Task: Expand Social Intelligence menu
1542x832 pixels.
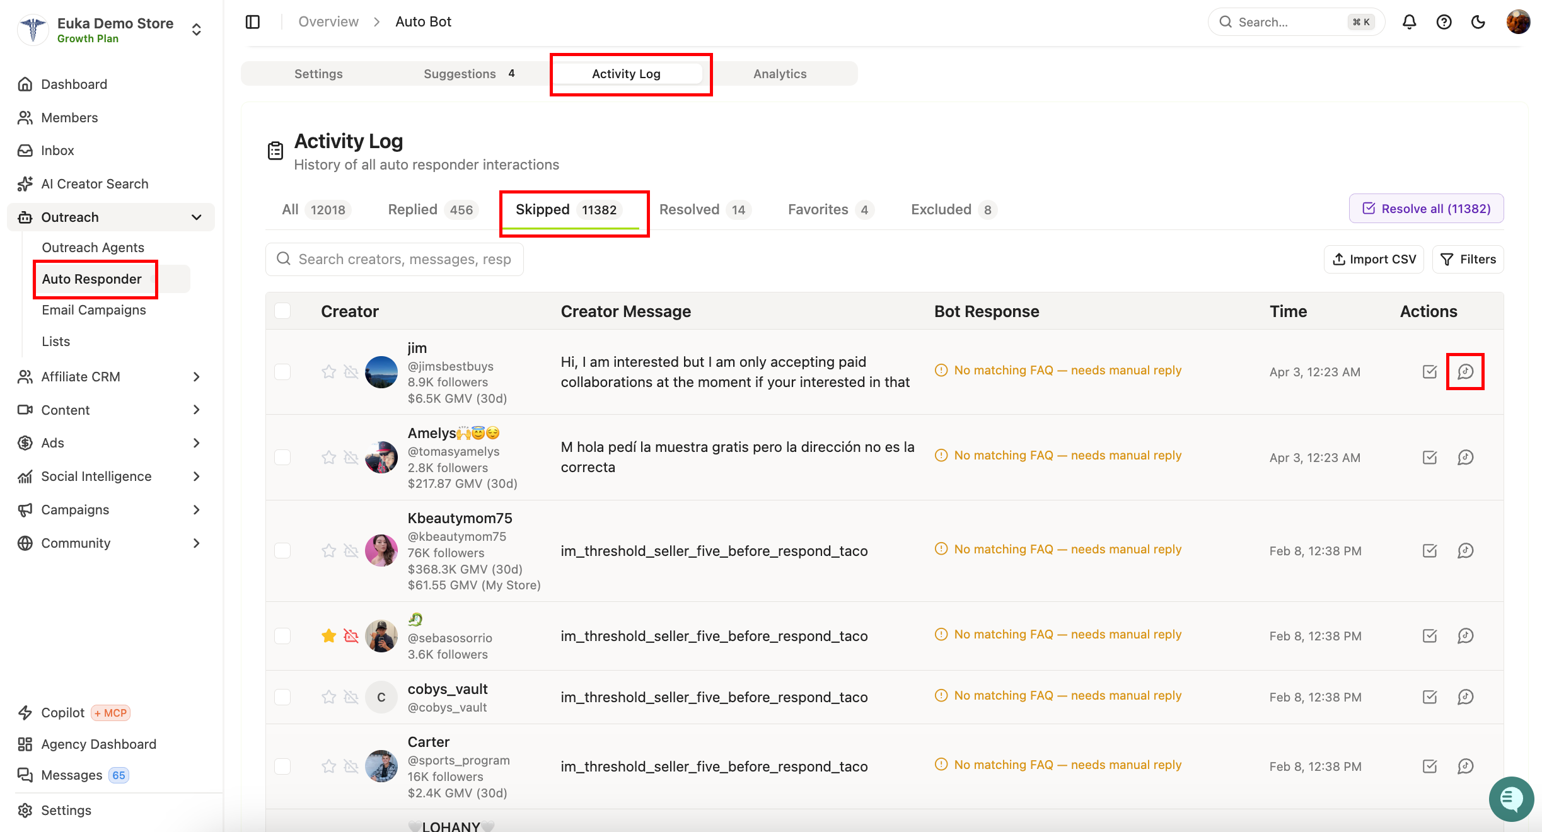Action: [x=197, y=477]
